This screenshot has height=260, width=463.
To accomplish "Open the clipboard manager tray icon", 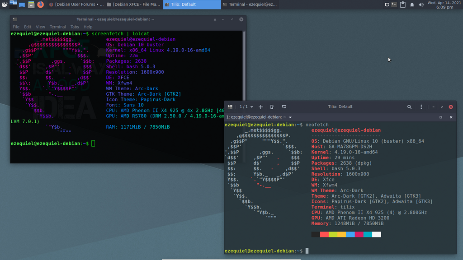I will (x=403, y=5).
